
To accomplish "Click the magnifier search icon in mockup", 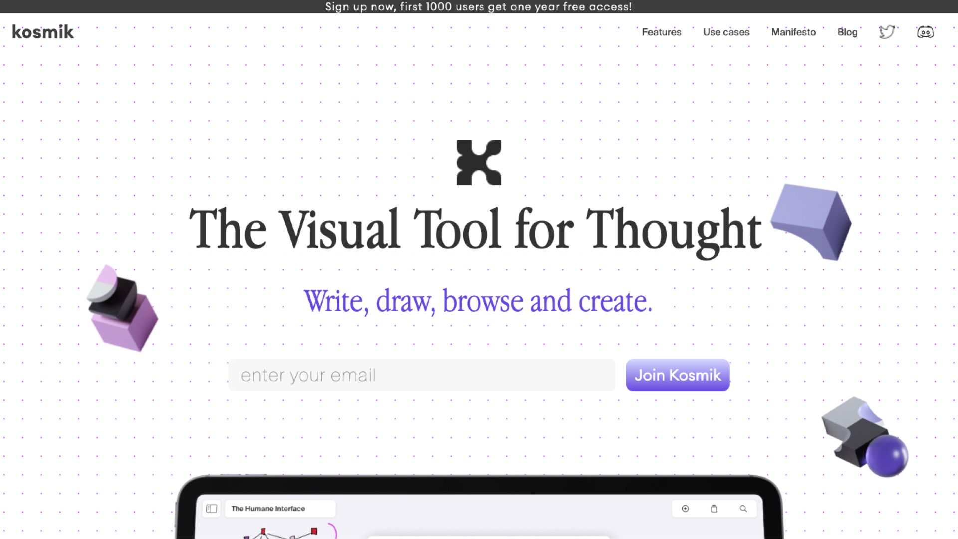I will click(x=743, y=509).
